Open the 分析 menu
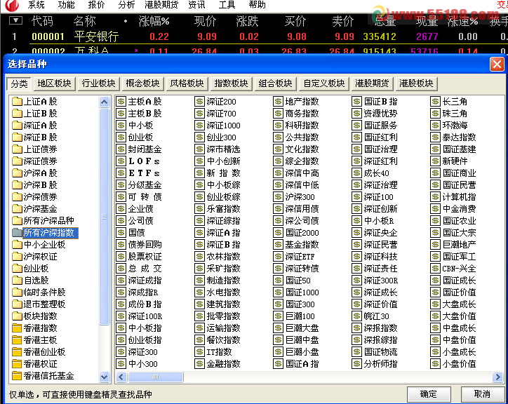508x404 pixels. pos(126,5)
